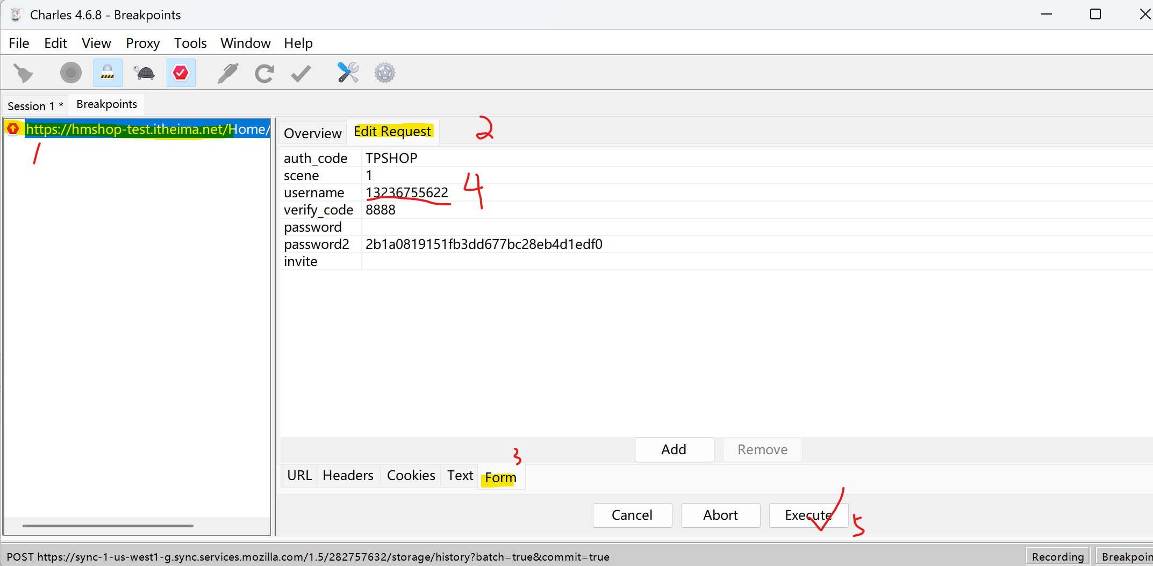Click the Compose pen icon
The image size is (1153, 566).
pos(227,73)
